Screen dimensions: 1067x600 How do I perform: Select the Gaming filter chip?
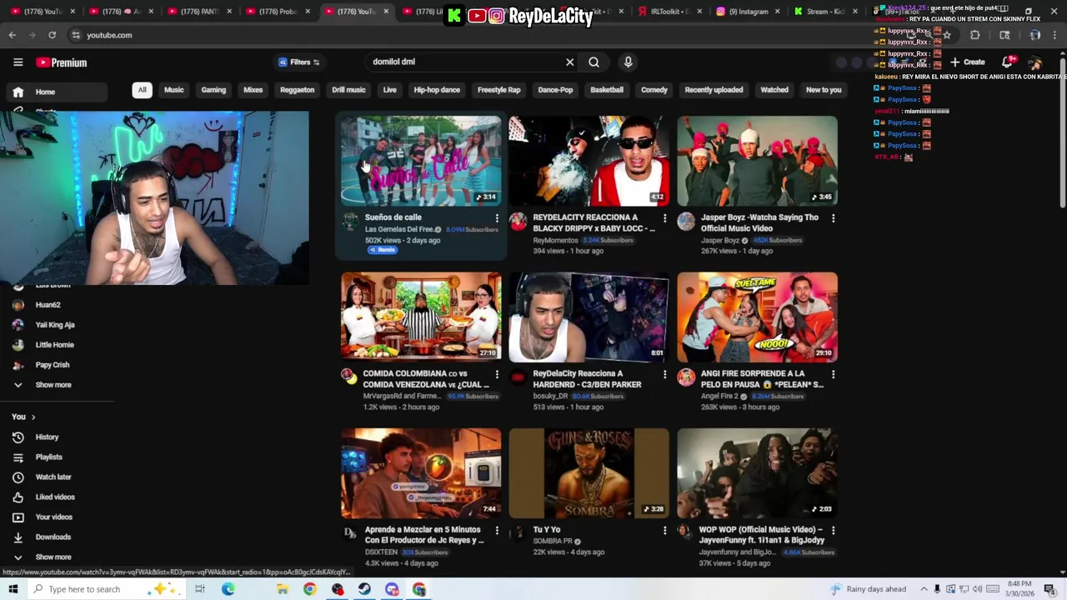coord(213,90)
